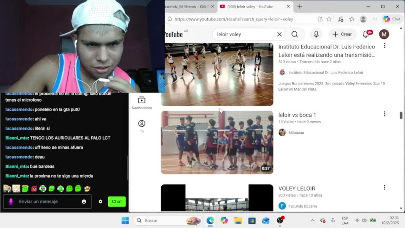Screen dimensions: 405x228
Task: Open Instituto Educacional Dr. Luis Federico Leloir title
Action: (x=326, y=51)
